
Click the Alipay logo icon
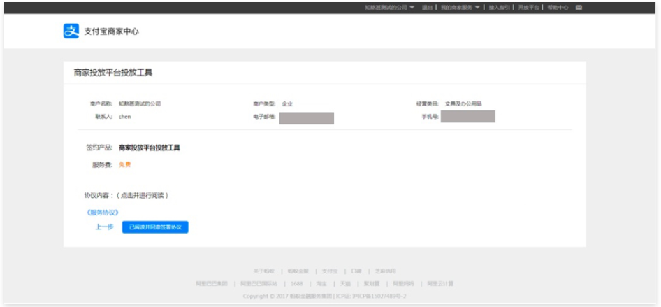point(71,31)
